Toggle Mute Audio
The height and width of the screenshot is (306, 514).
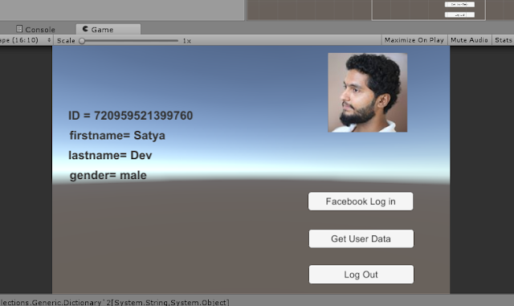click(469, 40)
